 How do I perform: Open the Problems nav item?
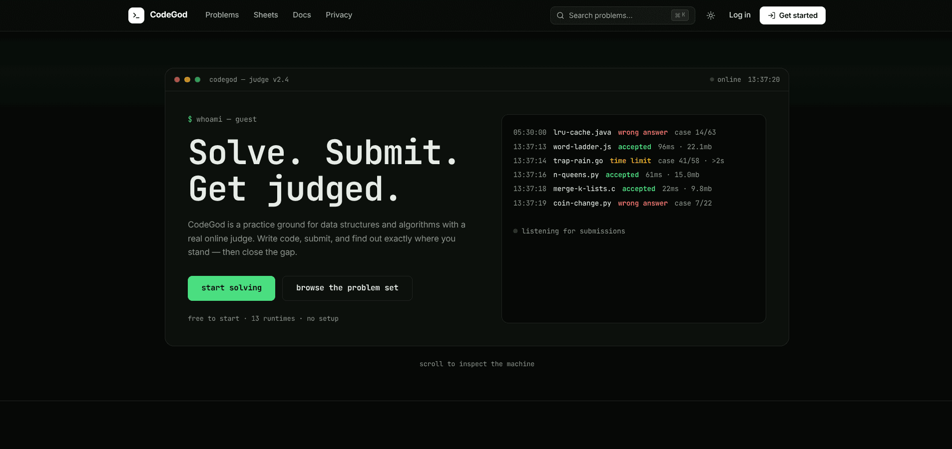222,15
